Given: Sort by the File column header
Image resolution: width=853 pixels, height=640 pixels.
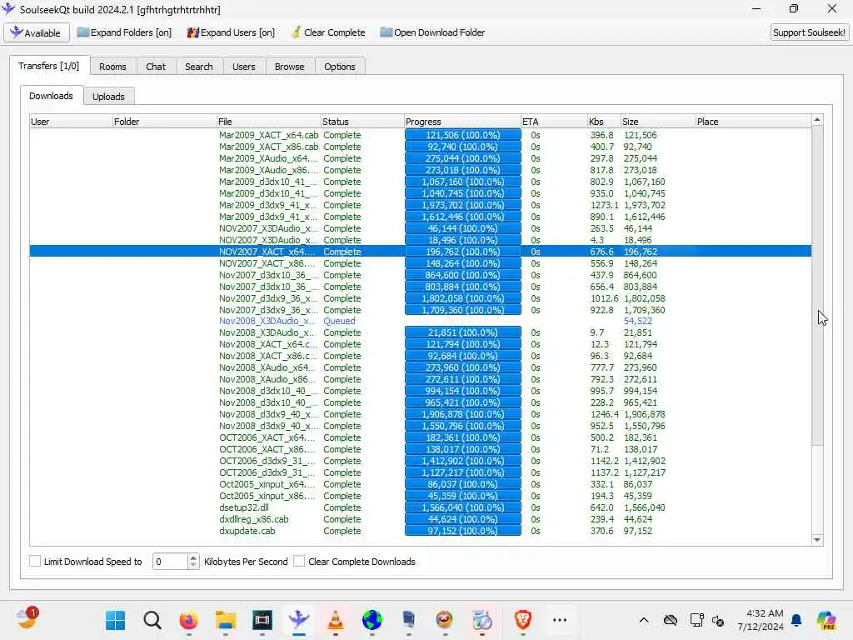Looking at the screenshot, I should tap(268, 122).
